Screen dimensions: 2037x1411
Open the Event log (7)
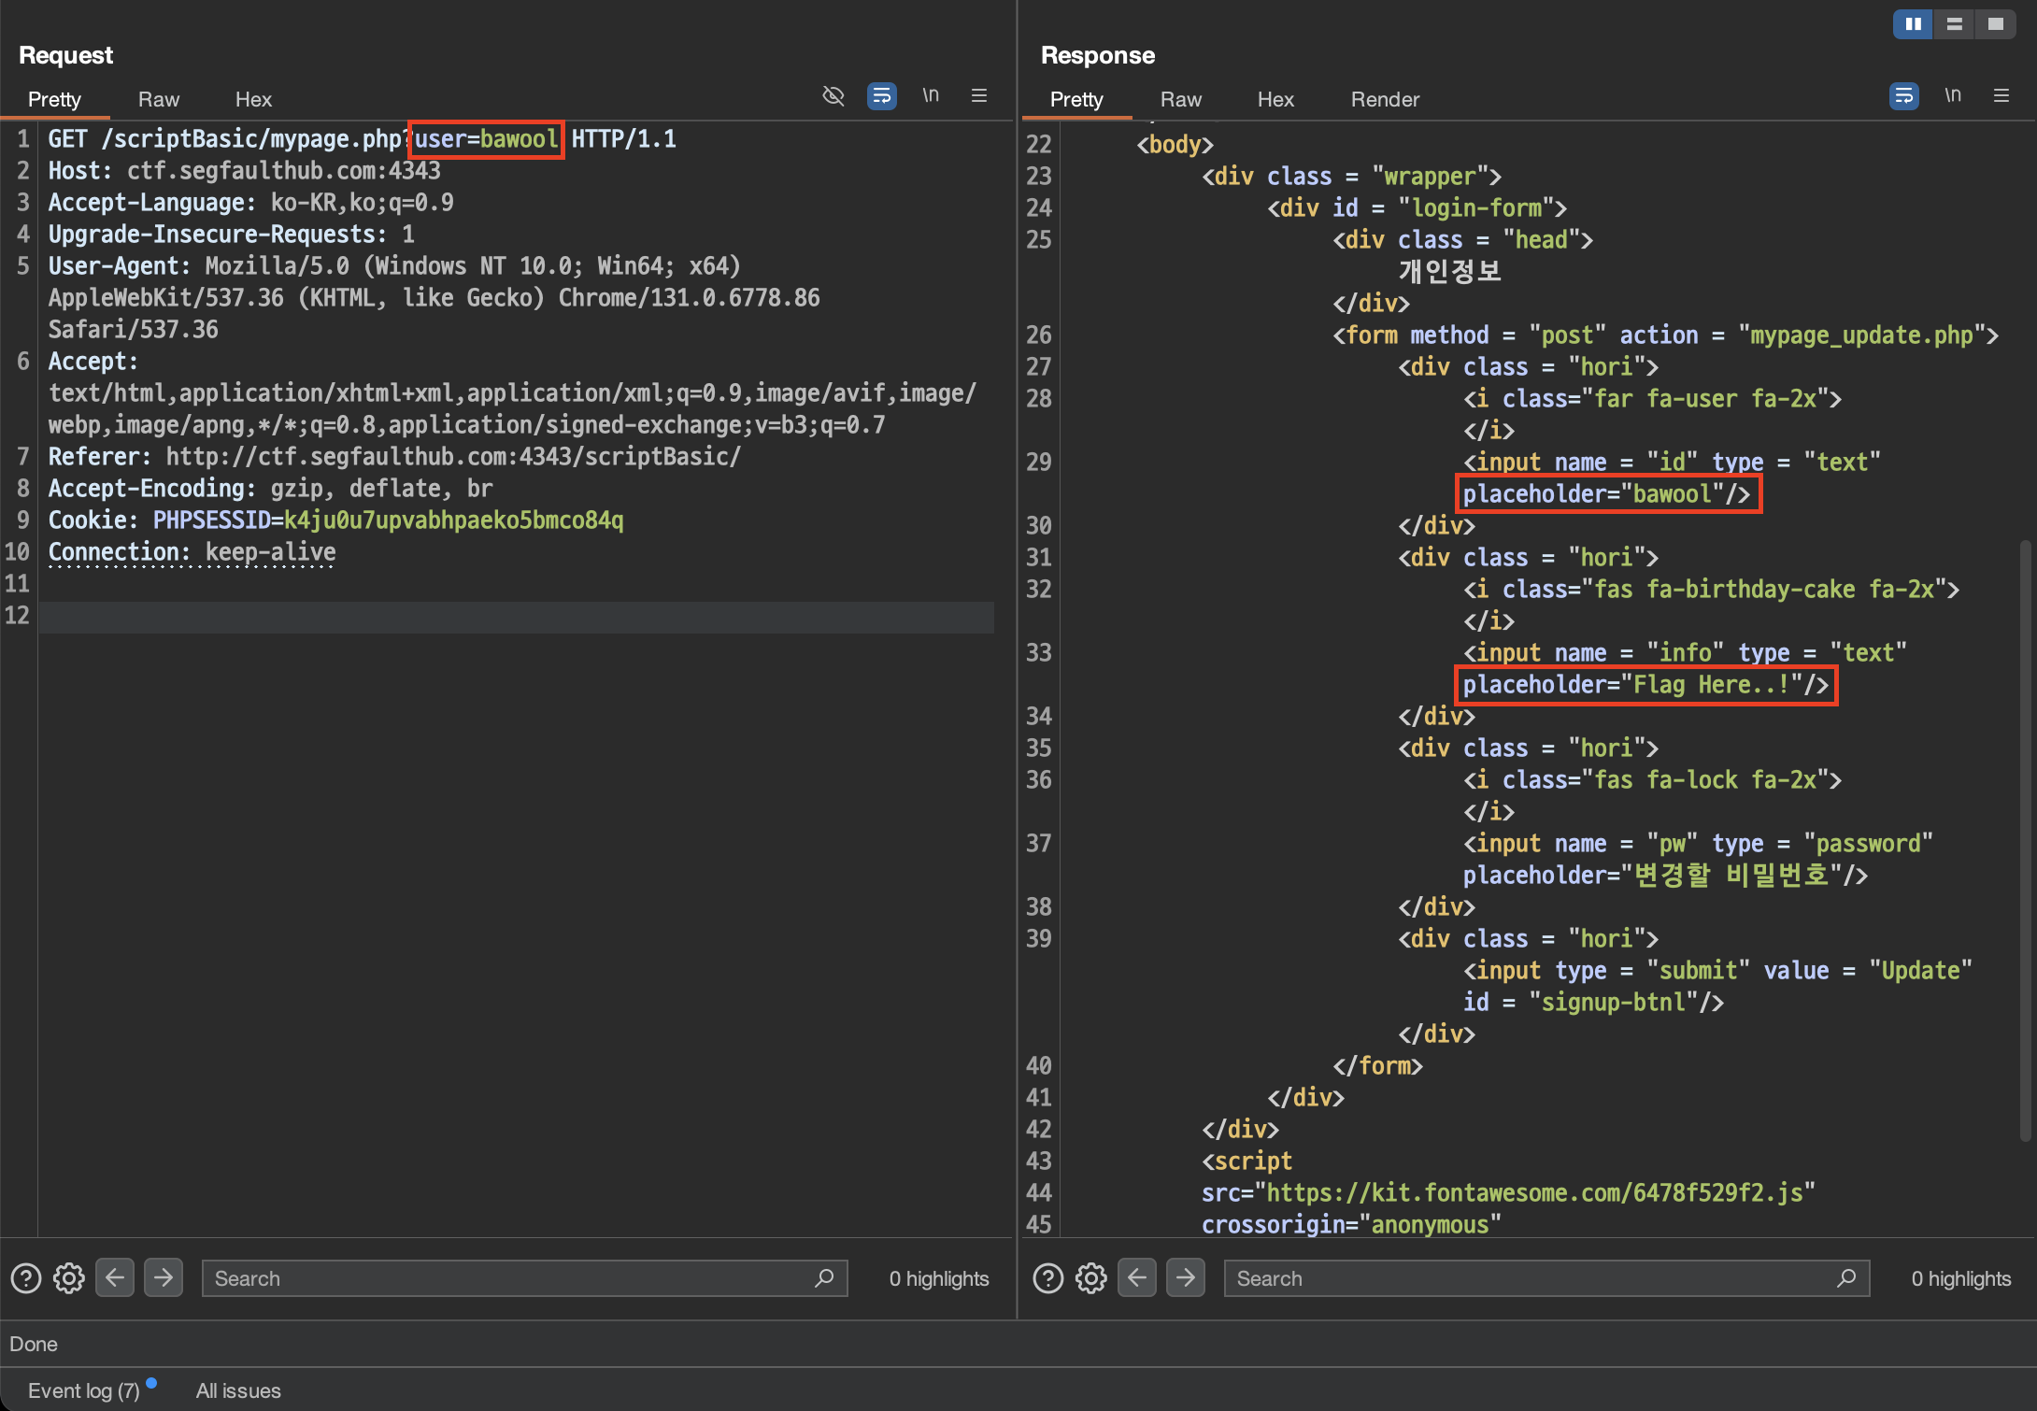click(83, 1390)
